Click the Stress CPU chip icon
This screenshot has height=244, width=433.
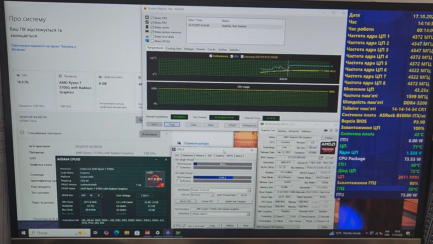pos(147,17)
